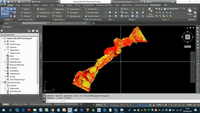Select the Move command
Viewport: 200px width, 113px height.
[124, 9]
